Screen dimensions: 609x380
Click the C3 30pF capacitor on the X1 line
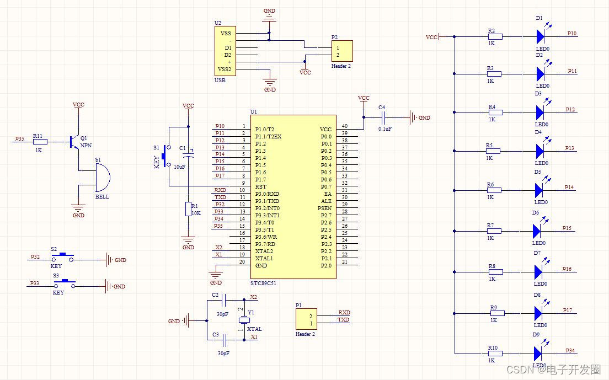pyautogui.click(x=224, y=340)
